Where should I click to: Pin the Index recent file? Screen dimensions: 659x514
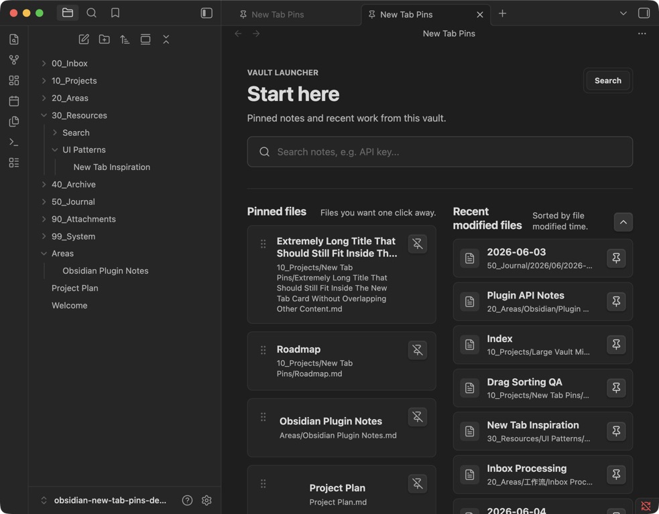tap(616, 345)
